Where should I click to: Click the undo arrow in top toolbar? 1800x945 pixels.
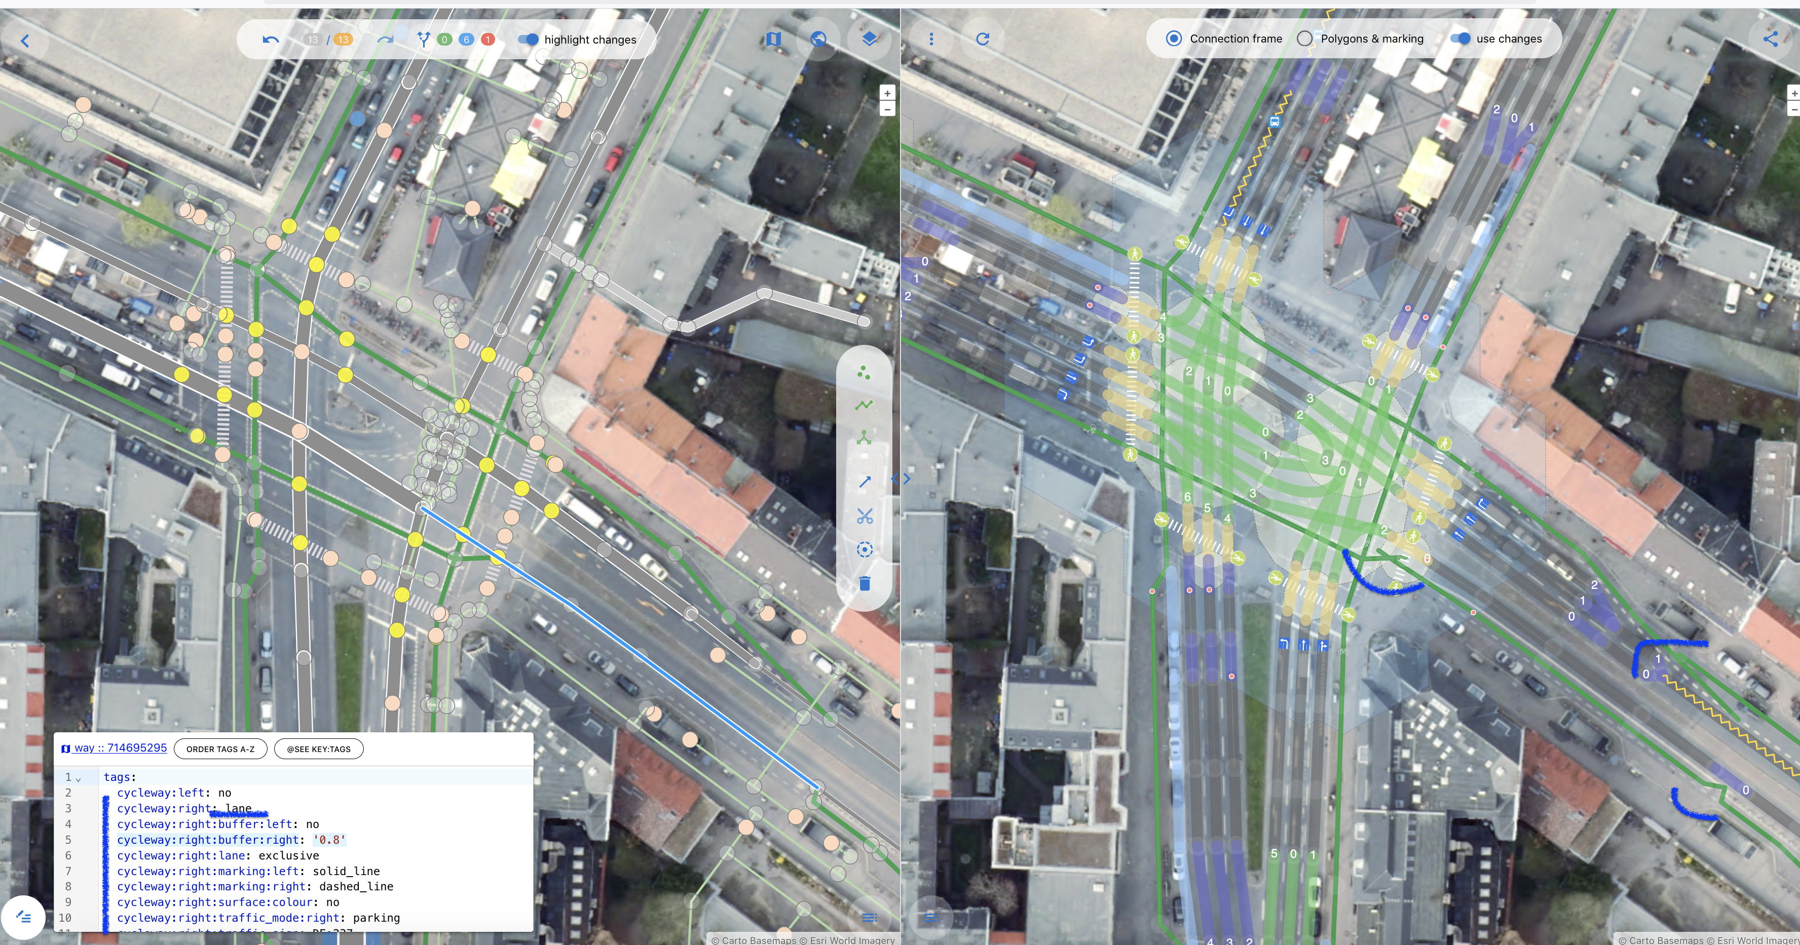pos(271,40)
